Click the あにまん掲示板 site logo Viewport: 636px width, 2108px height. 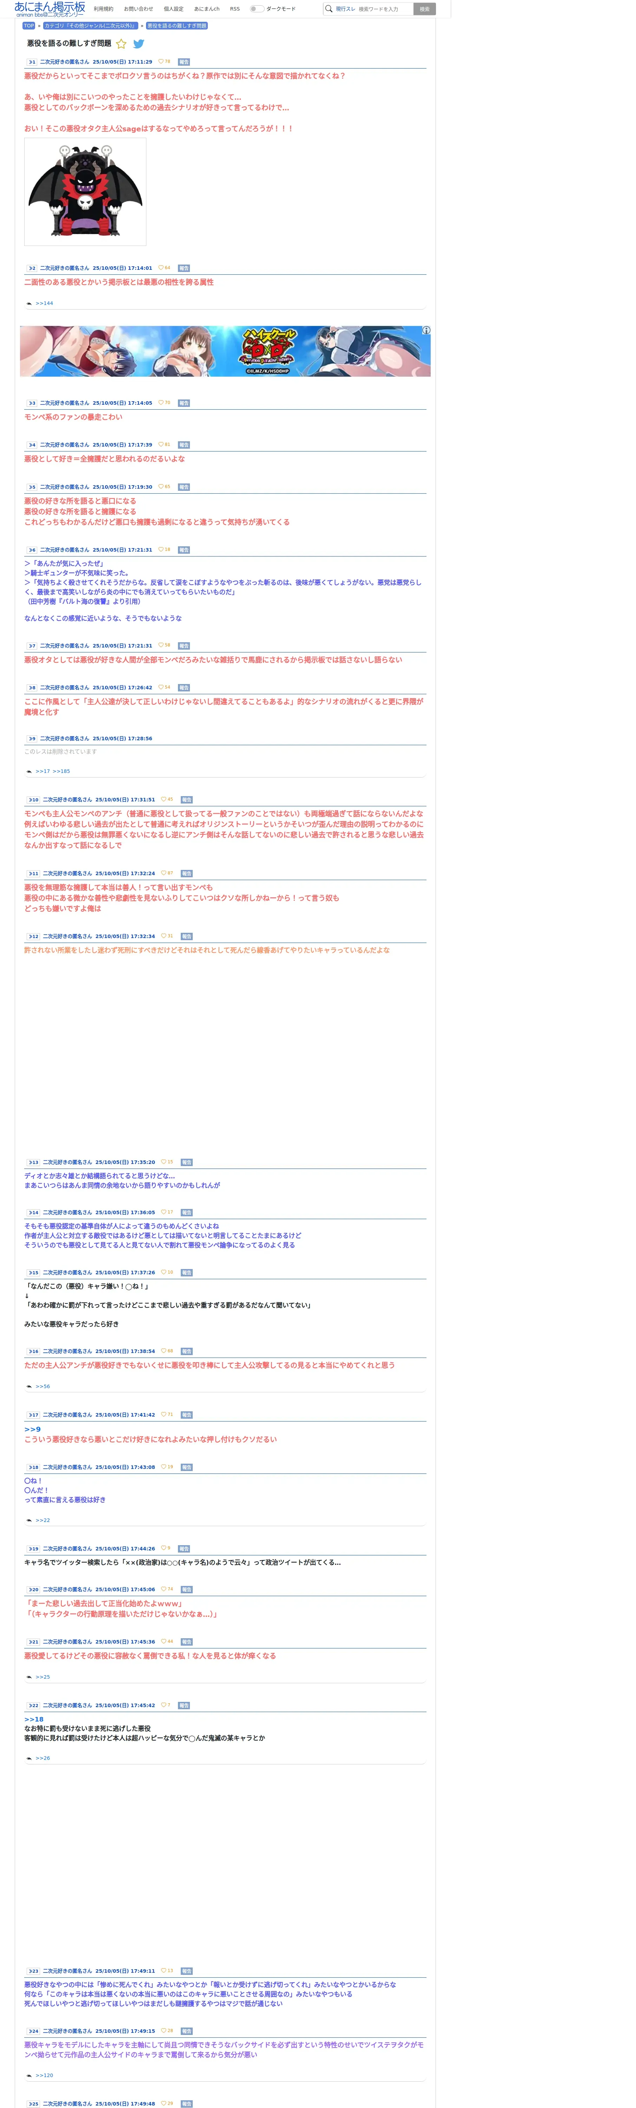[x=50, y=9]
